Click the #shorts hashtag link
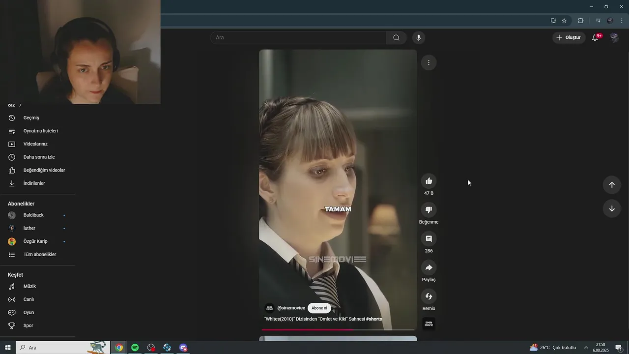 click(x=374, y=319)
